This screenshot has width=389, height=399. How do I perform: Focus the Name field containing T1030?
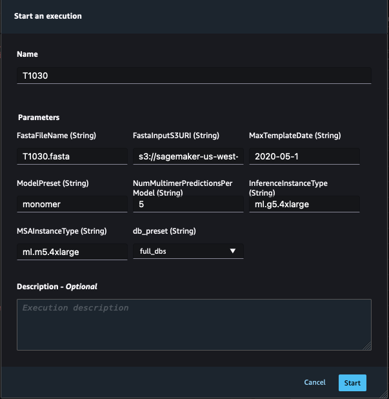click(194, 76)
